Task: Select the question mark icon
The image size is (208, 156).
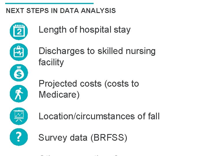Action: (x=19, y=137)
